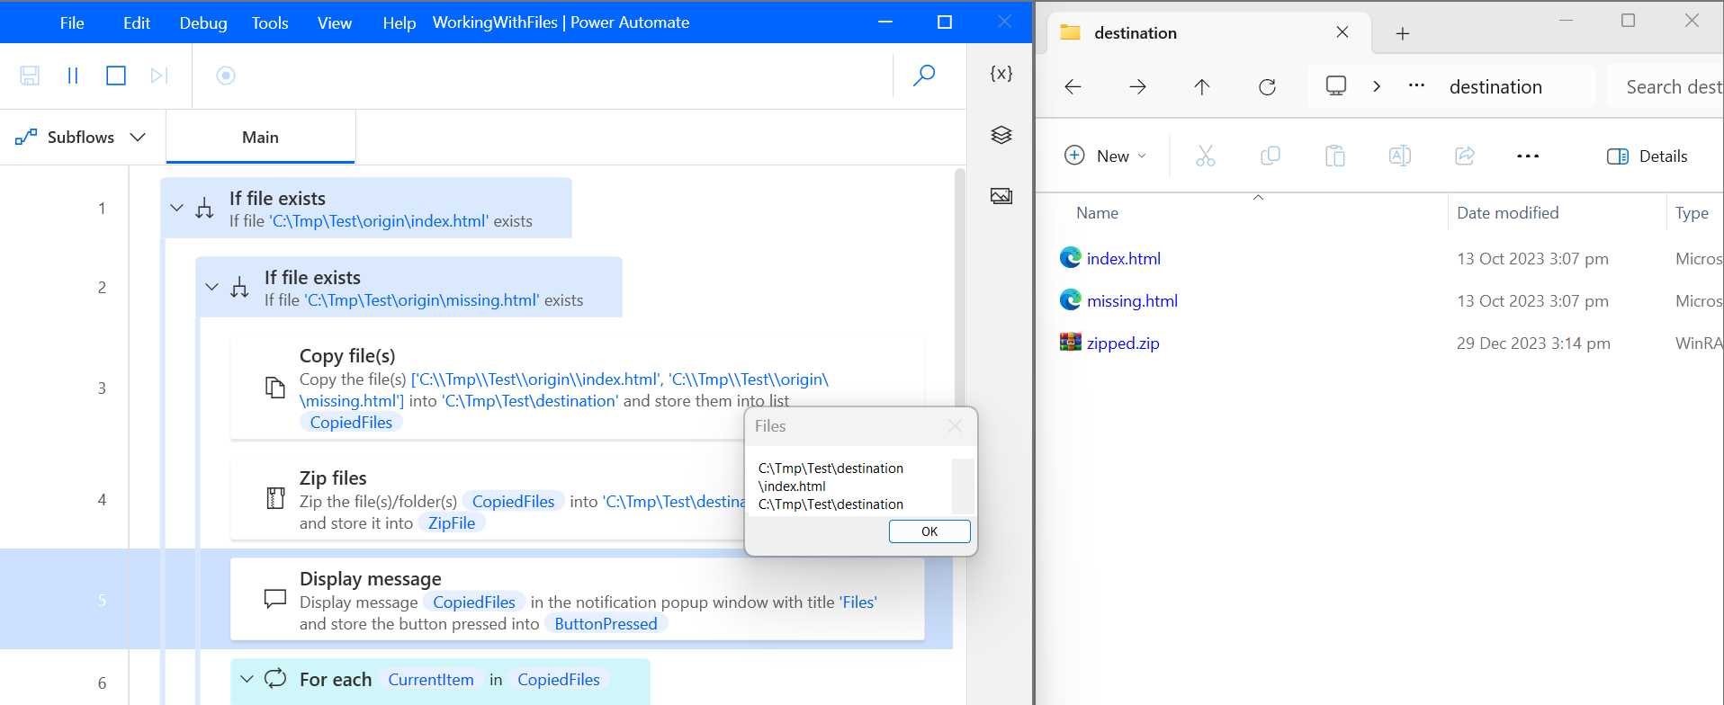Image resolution: width=1724 pixels, height=705 pixels.
Task: Expand the address bar chevron after monitor
Action: pyautogui.click(x=1376, y=86)
